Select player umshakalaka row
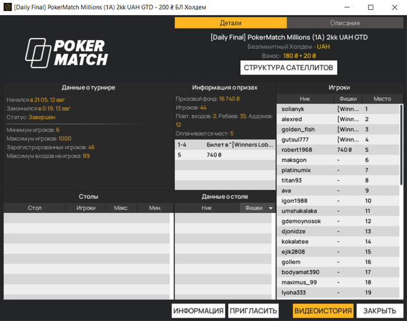 (338, 211)
